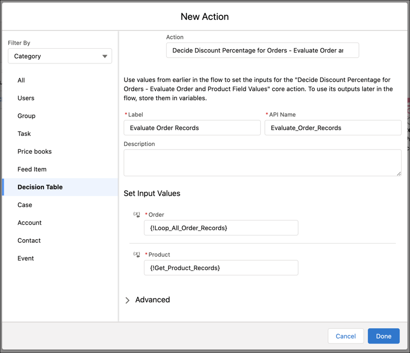Image resolution: width=410 pixels, height=353 pixels.
Task: Click the Filter By label
Action: (x=19, y=43)
